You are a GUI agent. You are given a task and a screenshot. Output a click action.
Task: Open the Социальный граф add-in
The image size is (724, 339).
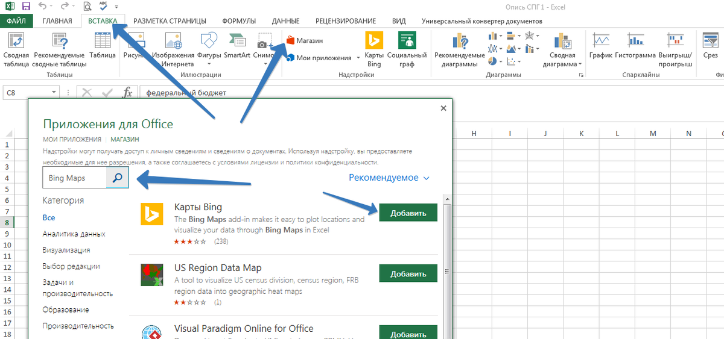point(407,50)
